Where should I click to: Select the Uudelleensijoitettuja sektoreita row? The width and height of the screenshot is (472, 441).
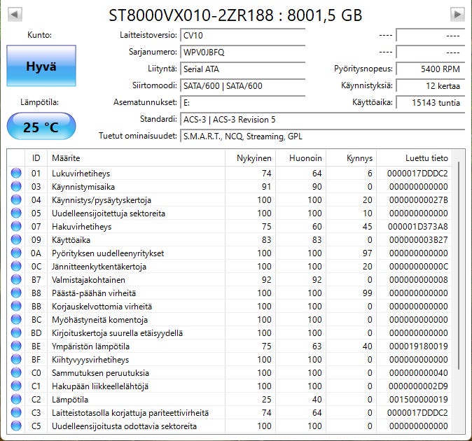(230, 213)
